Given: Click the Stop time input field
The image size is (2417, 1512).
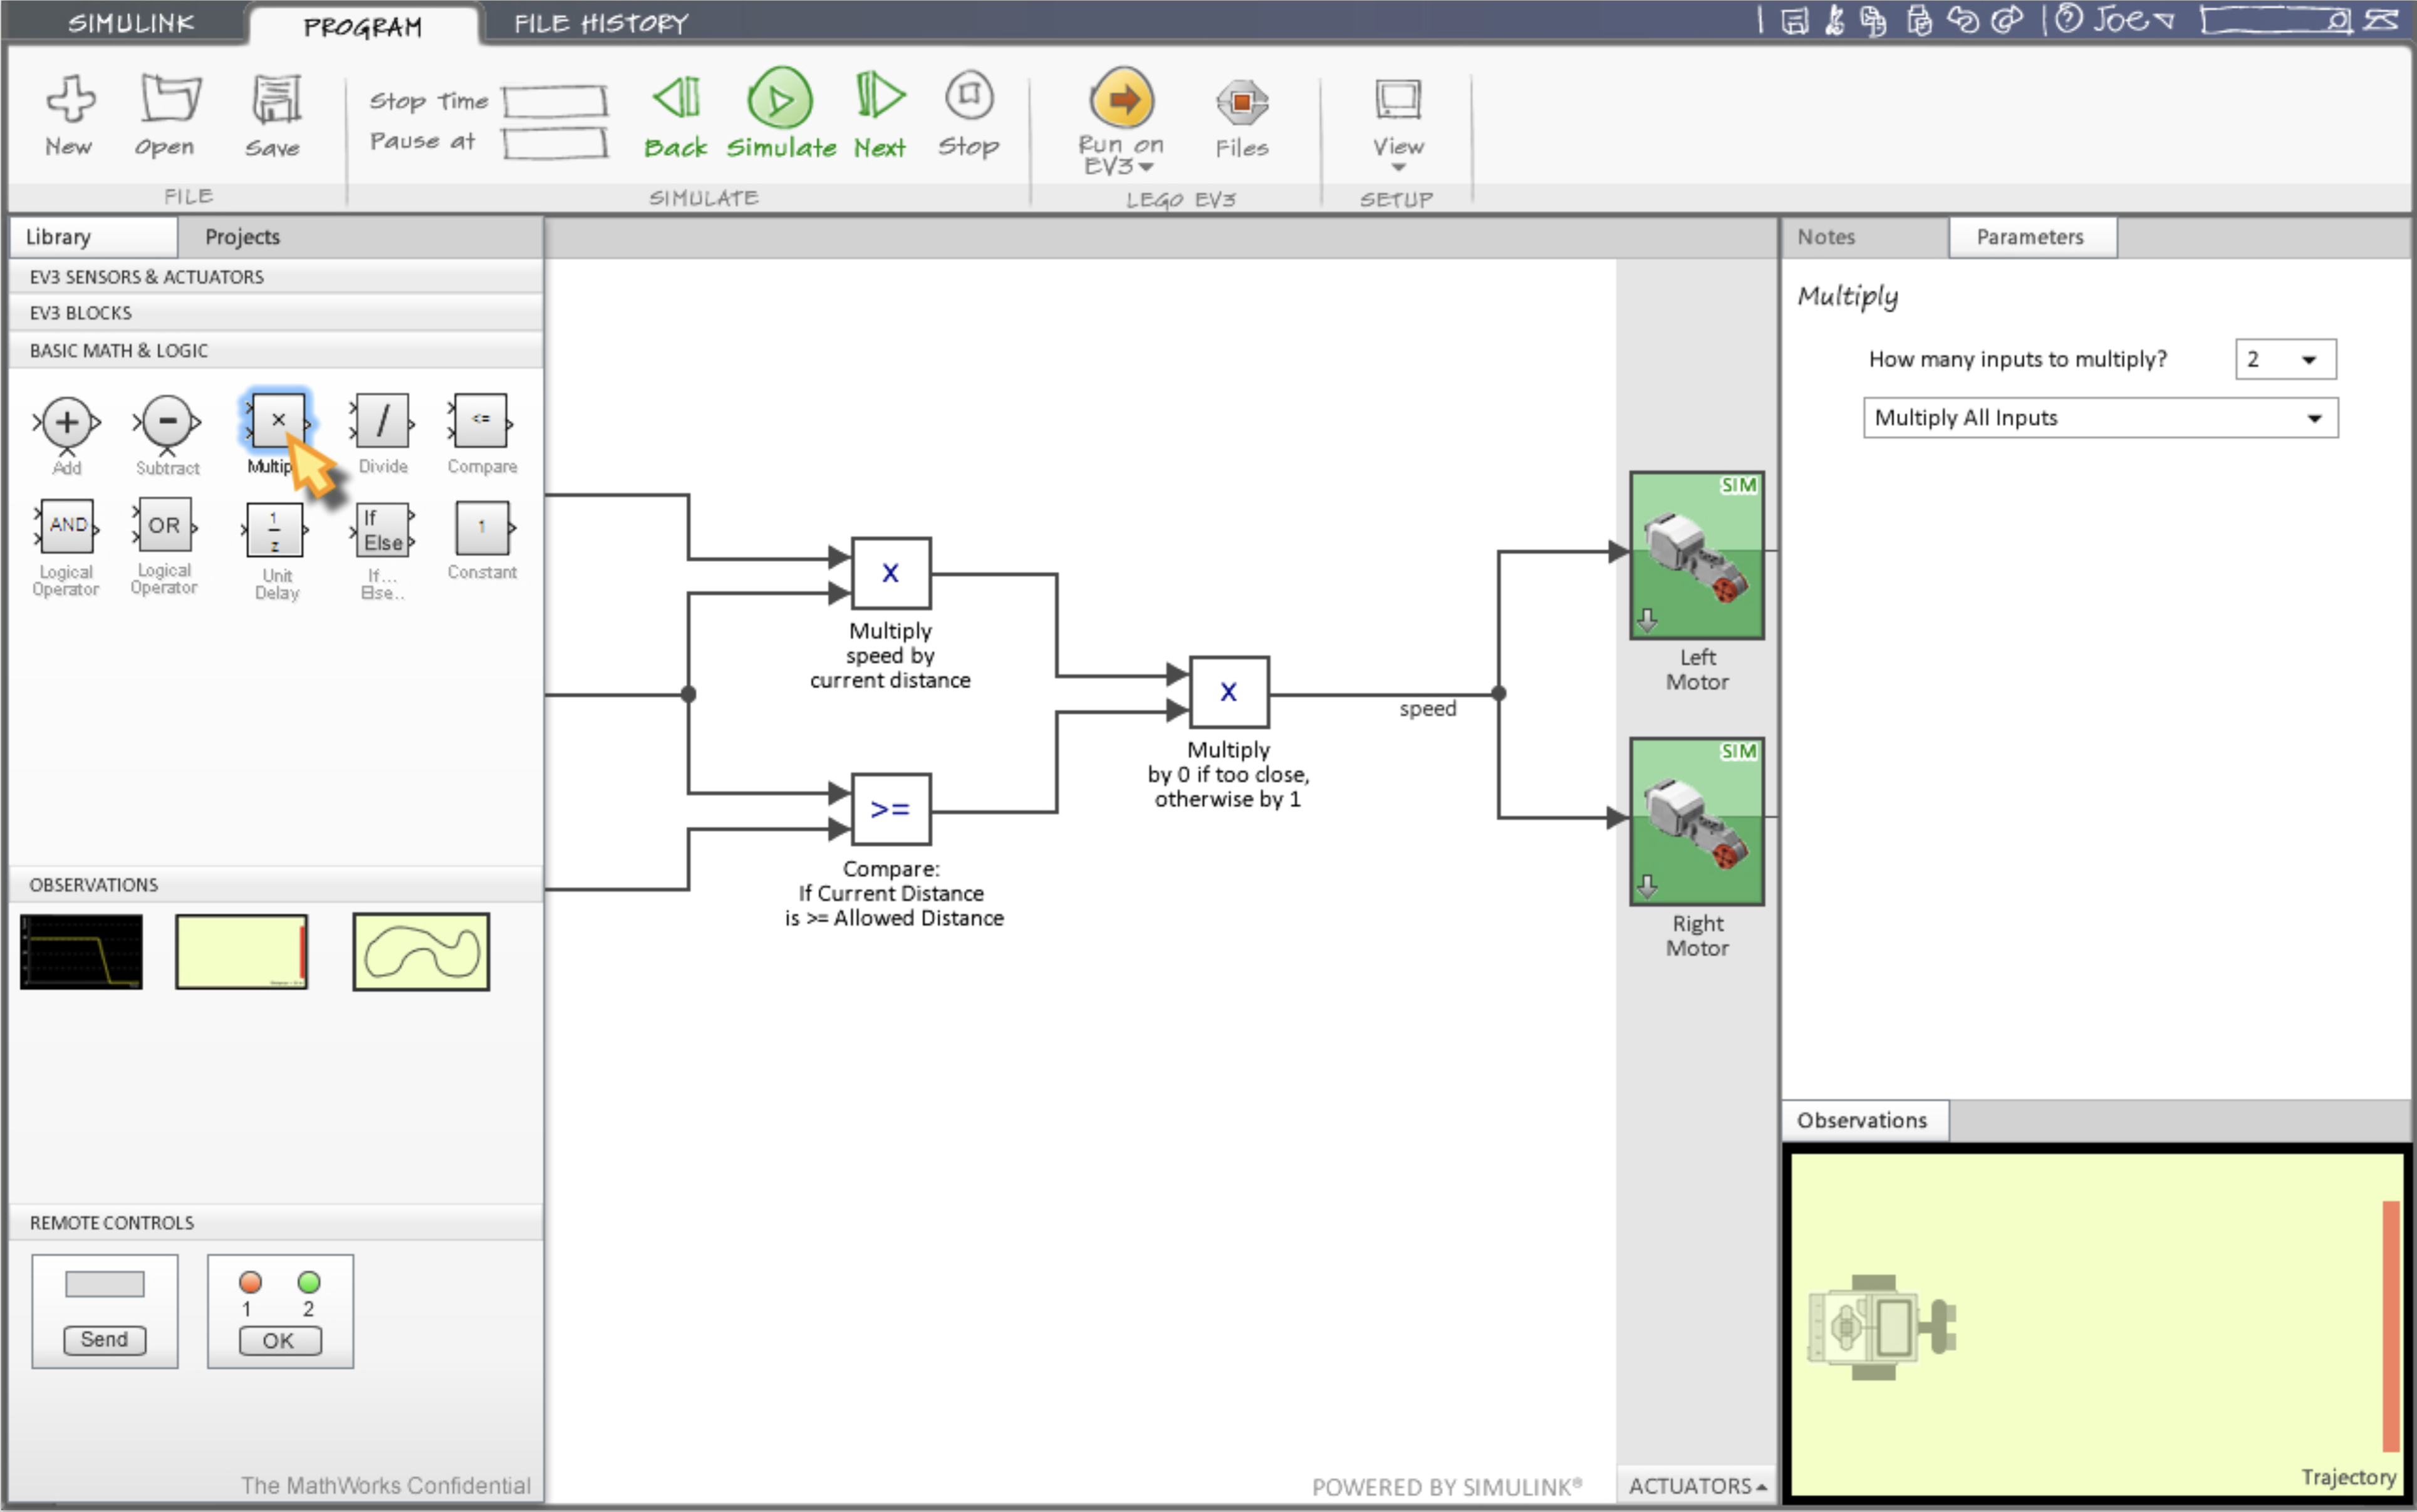Looking at the screenshot, I should [555, 101].
